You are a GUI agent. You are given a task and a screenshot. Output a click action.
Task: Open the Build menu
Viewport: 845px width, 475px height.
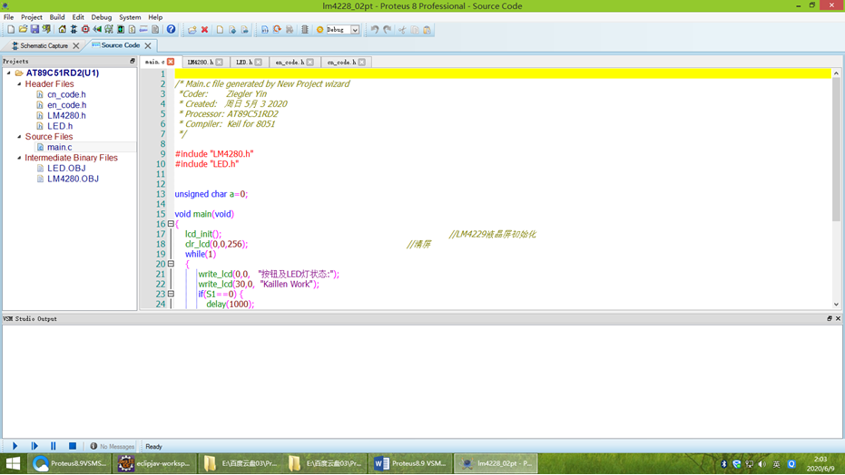tap(57, 17)
